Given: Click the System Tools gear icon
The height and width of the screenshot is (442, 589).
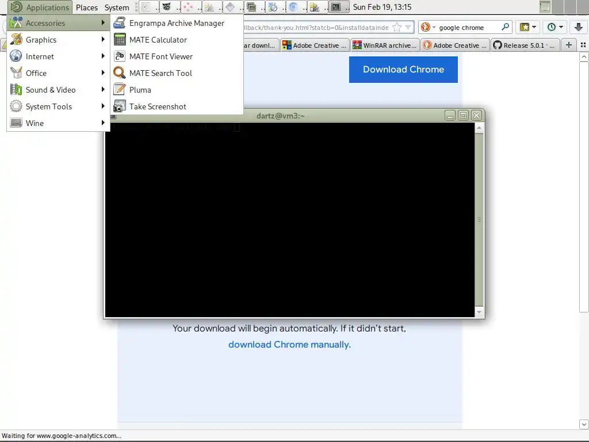Looking at the screenshot, I should pyautogui.click(x=16, y=106).
